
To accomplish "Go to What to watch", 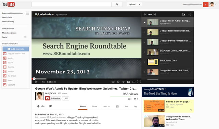I will pos(8,29).
